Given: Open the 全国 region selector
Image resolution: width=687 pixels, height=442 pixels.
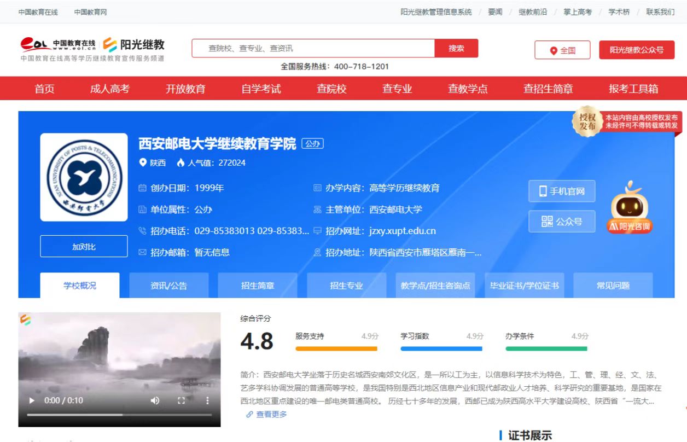Looking at the screenshot, I should coord(562,50).
